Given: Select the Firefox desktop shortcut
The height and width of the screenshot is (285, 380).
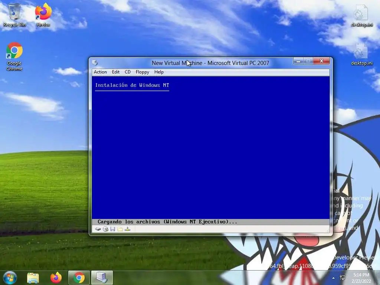Looking at the screenshot, I should click(43, 15).
